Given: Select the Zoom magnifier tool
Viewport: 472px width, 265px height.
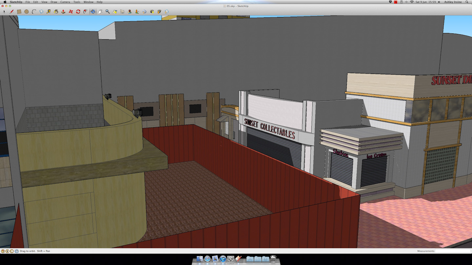Looking at the screenshot, I should [108, 11].
